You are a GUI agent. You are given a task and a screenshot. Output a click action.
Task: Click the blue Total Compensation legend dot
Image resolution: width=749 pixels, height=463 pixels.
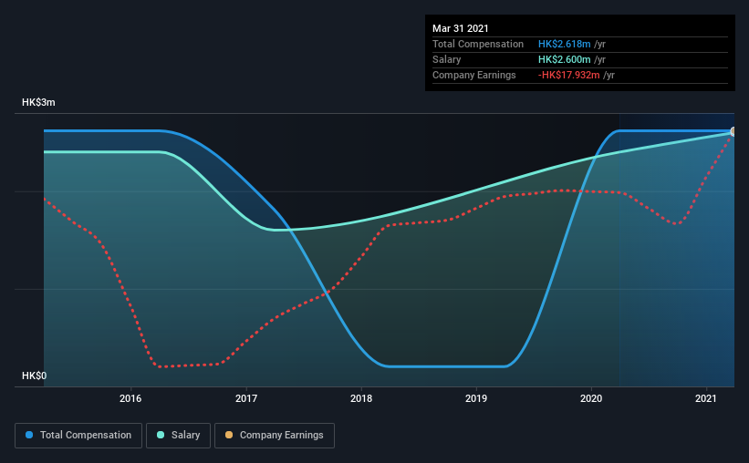coord(29,435)
